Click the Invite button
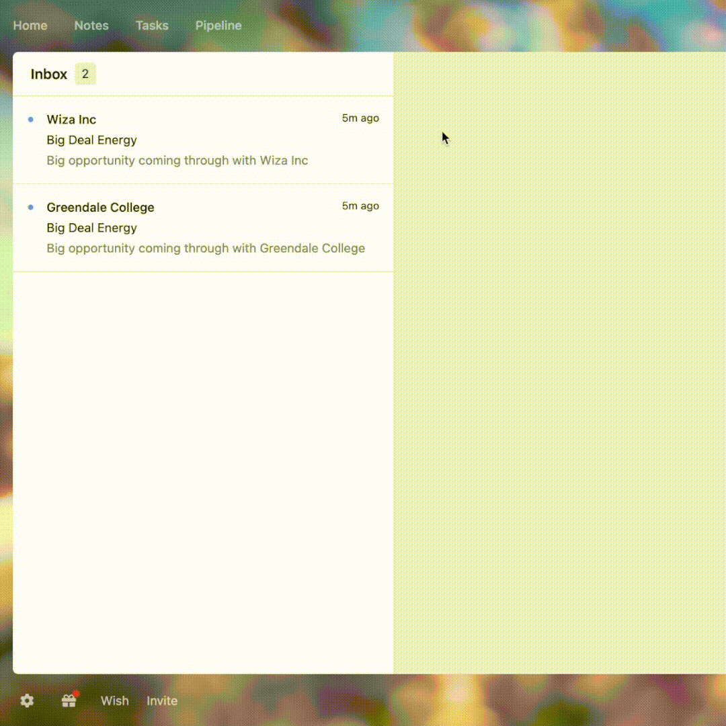The width and height of the screenshot is (726, 726). 161,700
